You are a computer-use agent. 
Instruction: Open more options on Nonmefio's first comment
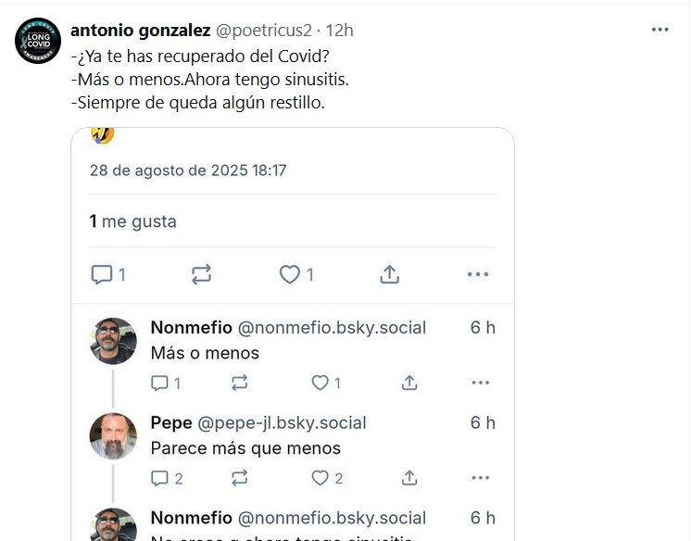pos(480,383)
